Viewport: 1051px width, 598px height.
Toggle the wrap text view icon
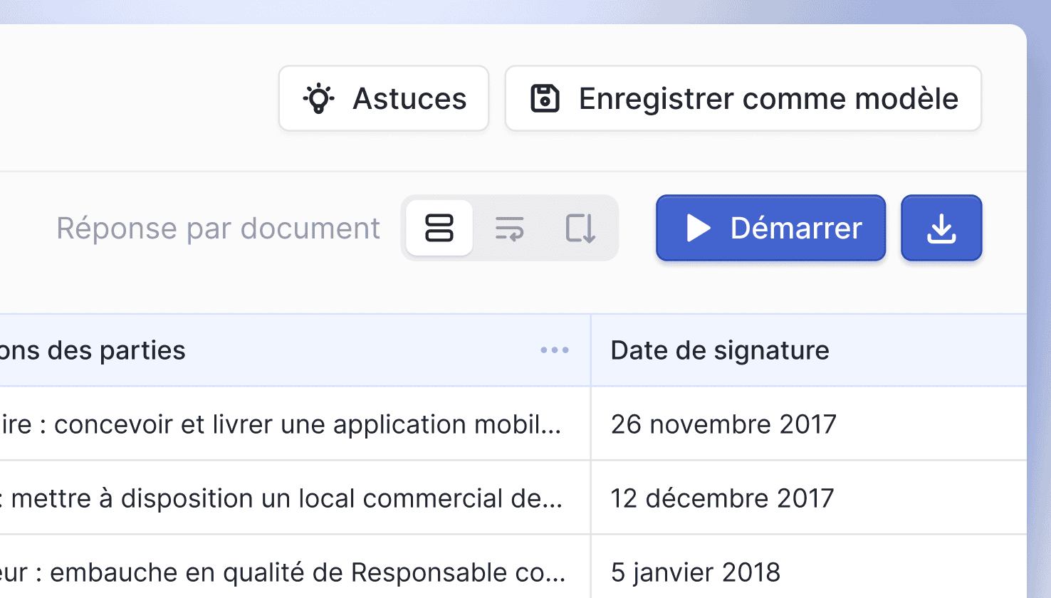click(x=510, y=229)
